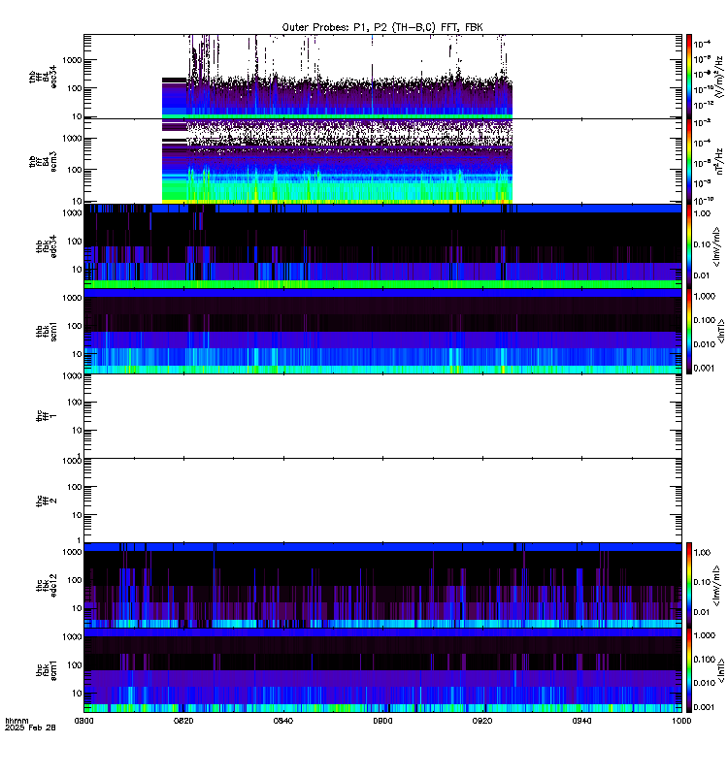728x776 pixels.
Task: Click the thb fff scm3 spectrogram panel
Action: pyautogui.click(x=382, y=161)
